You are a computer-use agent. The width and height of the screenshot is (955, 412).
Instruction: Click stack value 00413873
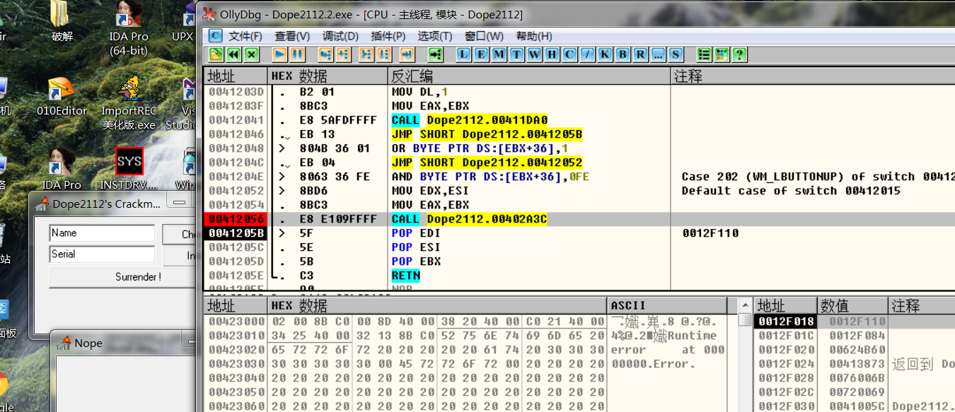point(857,364)
